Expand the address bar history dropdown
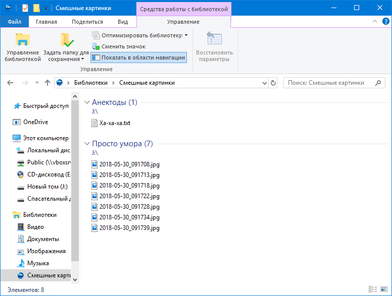Image resolution: width=392 pixels, height=296 pixels. 265,83
